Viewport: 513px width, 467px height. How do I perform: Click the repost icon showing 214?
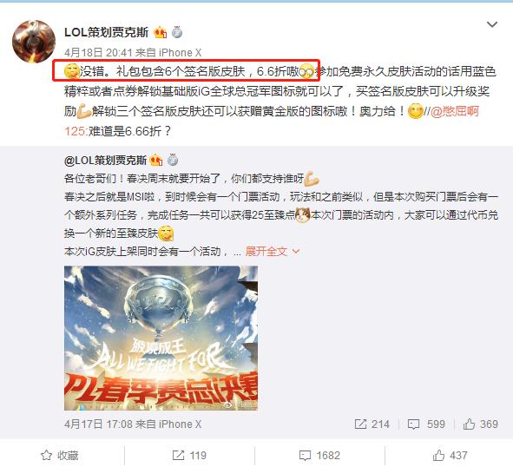point(372,424)
